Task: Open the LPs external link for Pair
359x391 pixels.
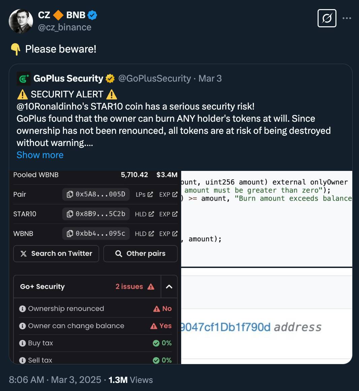Action: tap(144, 194)
